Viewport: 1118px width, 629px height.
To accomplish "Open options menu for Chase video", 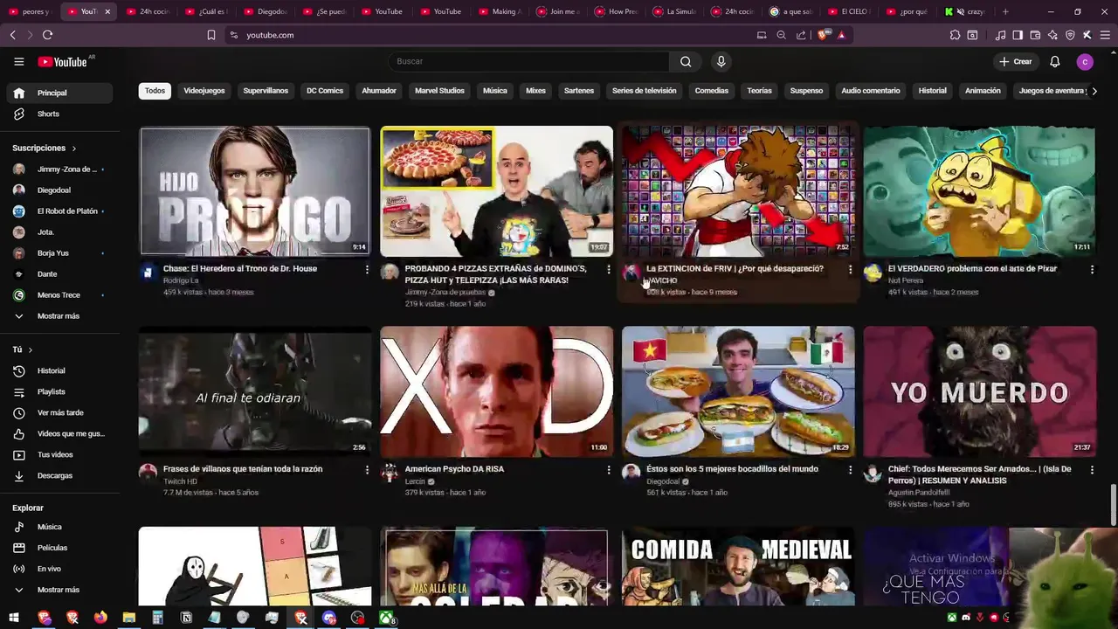I will tap(367, 269).
